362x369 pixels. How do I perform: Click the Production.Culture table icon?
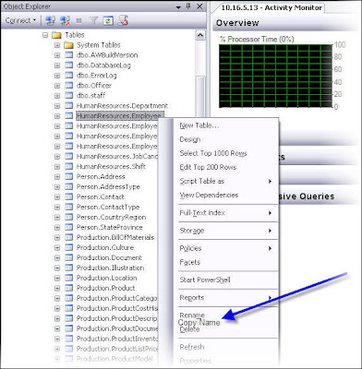pyautogui.click(x=69, y=248)
